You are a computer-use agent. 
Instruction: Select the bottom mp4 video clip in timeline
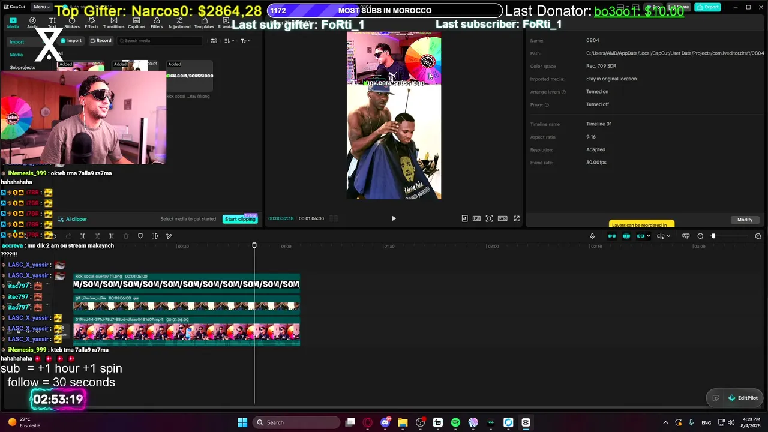[187, 331]
